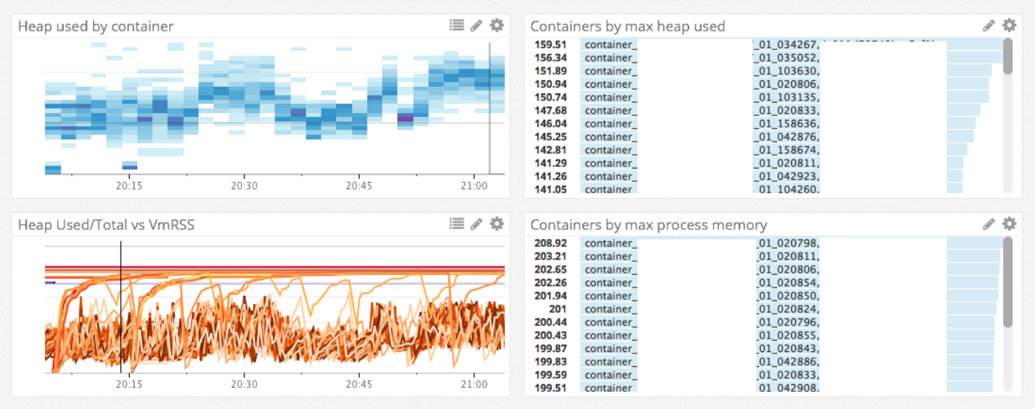This screenshot has height=409, width=1035.
Task: Click the bar for the 159.51 heap row
Action: pyautogui.click(x=973, y=44)
